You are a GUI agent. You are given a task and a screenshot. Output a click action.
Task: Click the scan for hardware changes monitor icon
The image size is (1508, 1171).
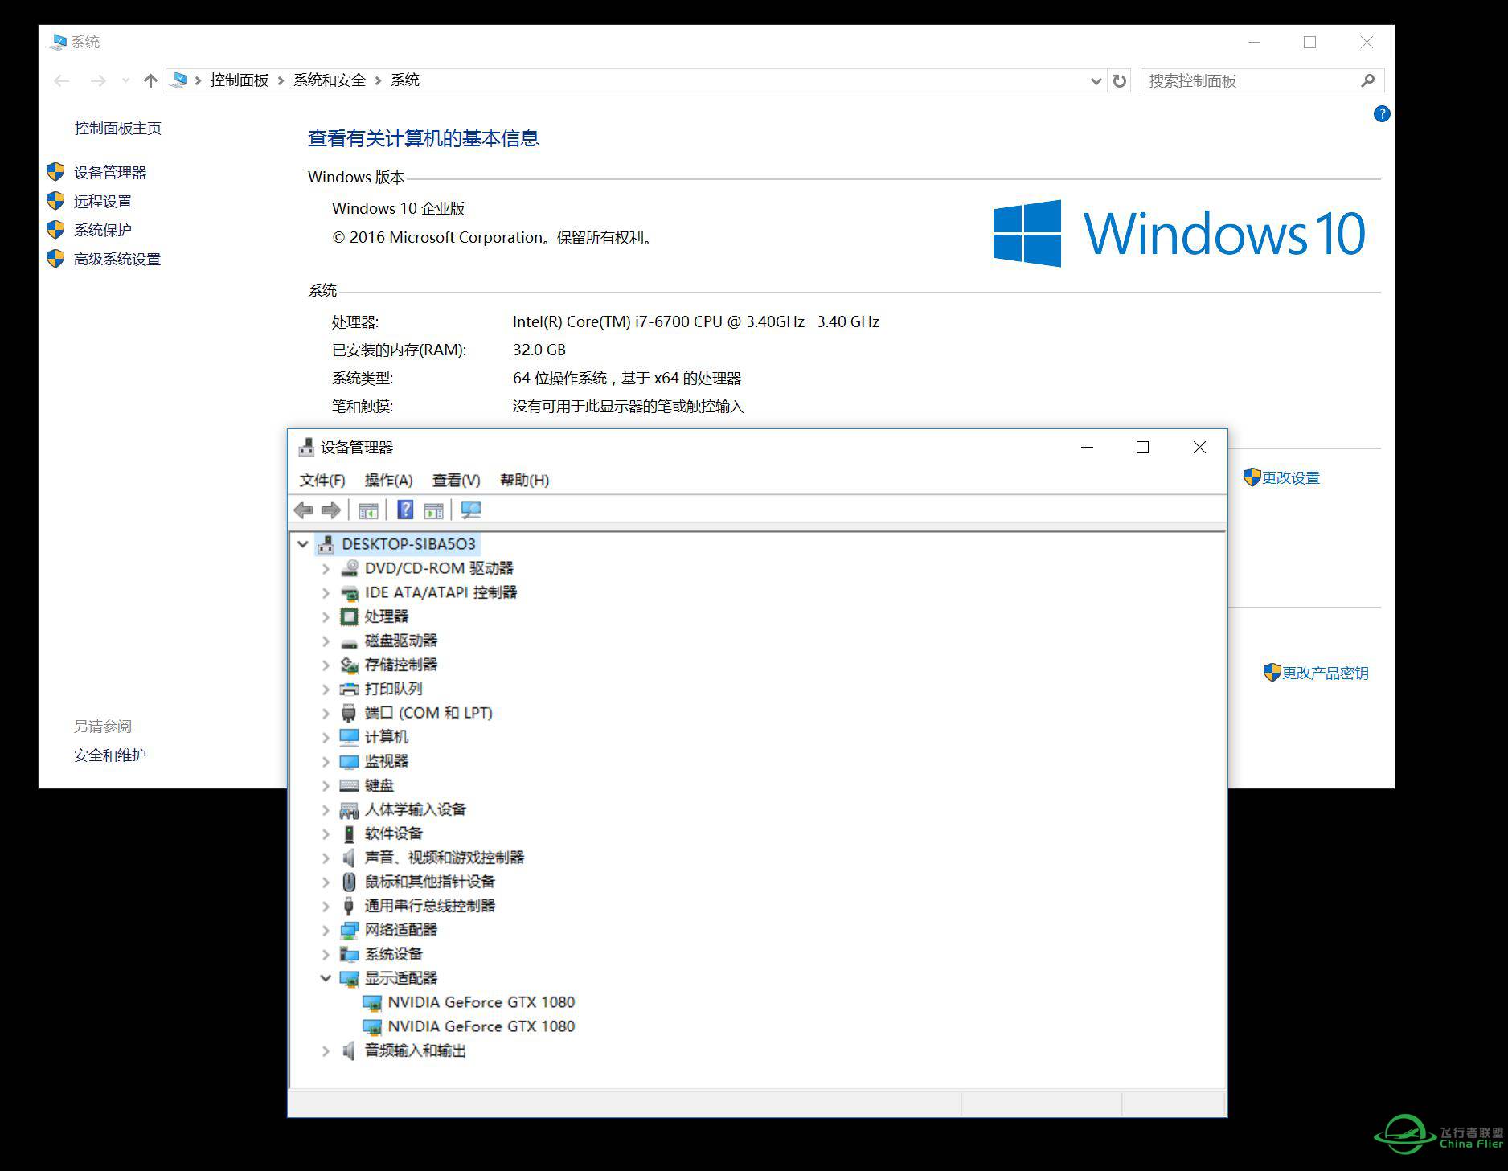(x=471, y=510)
